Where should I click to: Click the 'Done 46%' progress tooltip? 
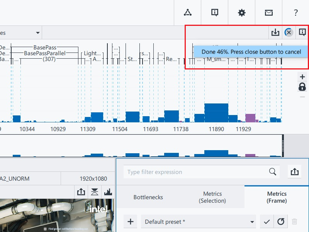[x=251, y=52]
